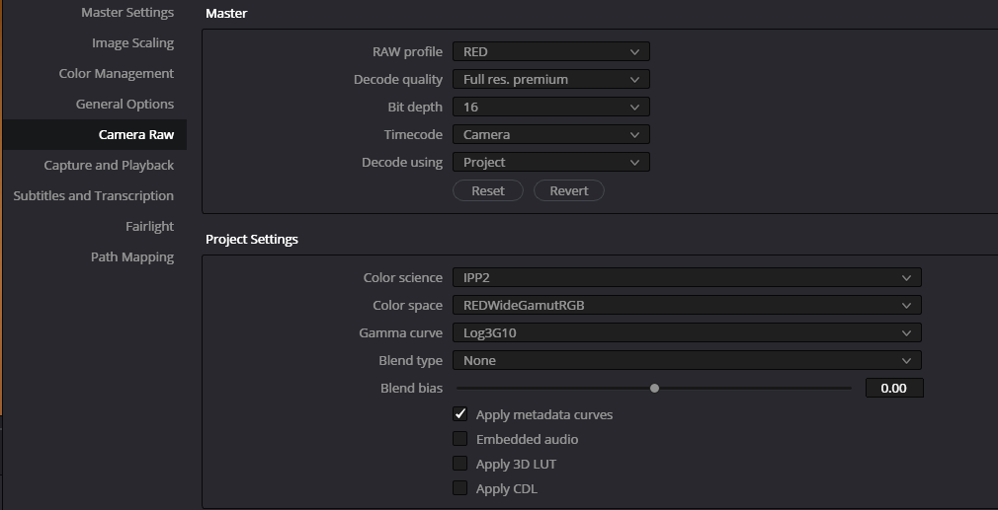998x510 pixels.
Task: Open the Blend type dropdown
Action: (687, 360)
